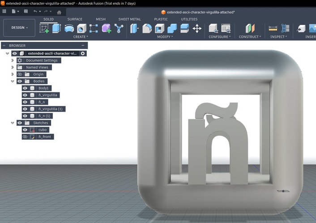316x223 pixels.
Task: Open the CONSTRUCT menu dropdown
Action: pos(250,37)
